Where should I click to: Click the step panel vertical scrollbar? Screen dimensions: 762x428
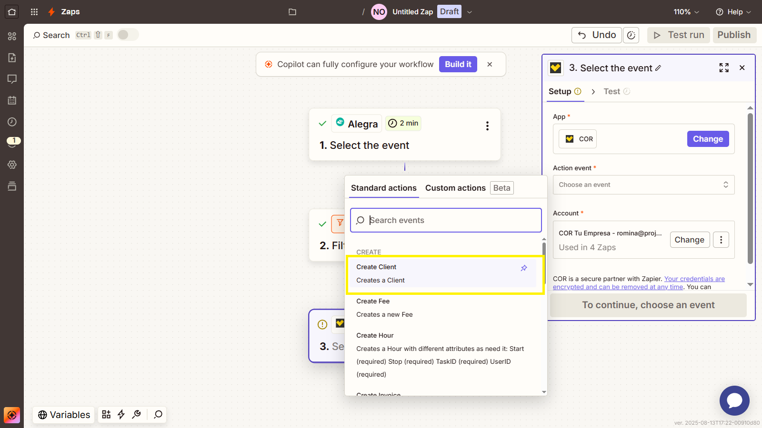750,188
